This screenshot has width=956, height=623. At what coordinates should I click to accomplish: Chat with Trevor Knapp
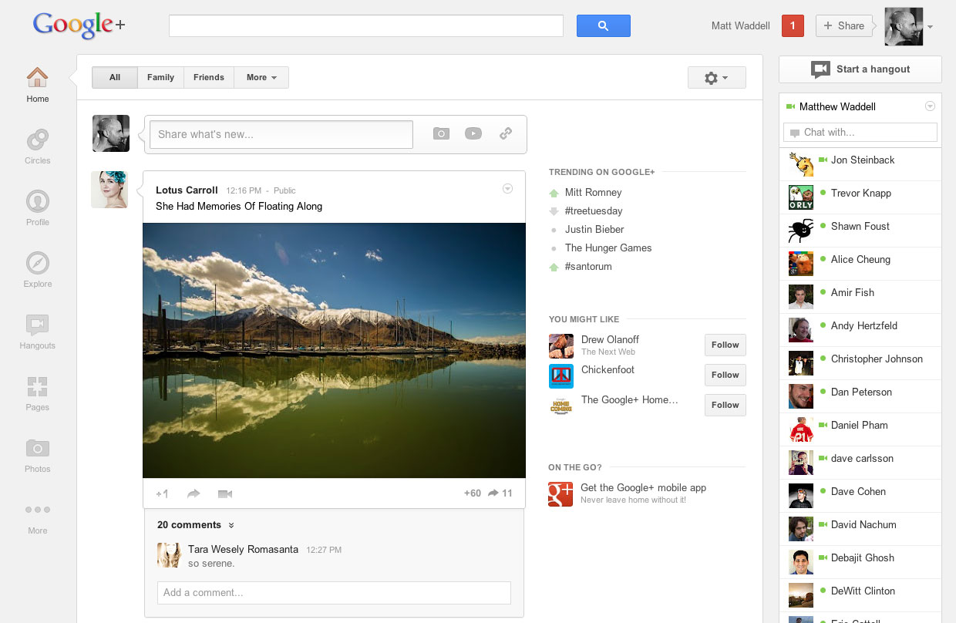point(860,197)
